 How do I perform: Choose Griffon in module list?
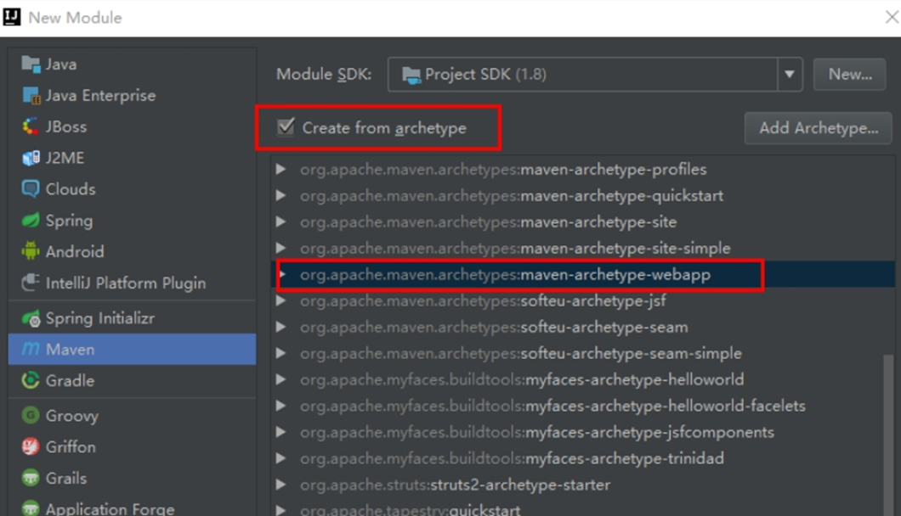[132, 446]
